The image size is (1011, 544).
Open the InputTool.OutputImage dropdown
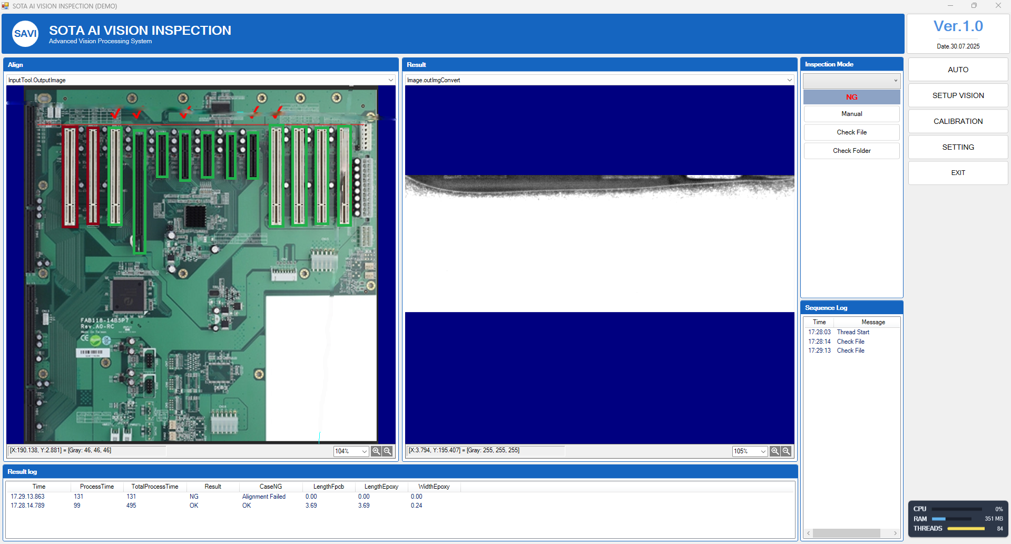201,80
